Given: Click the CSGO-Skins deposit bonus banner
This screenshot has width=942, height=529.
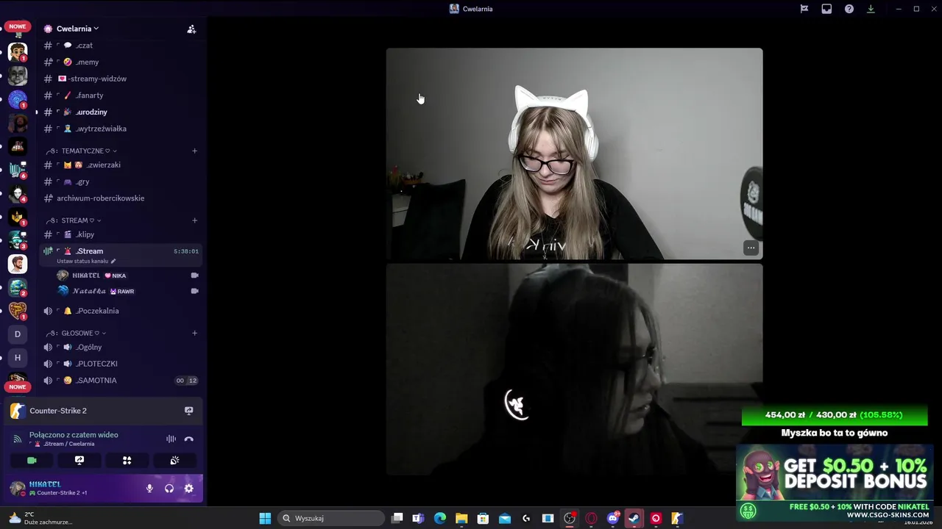Looking at the screenshot, I should tap(835, 483).
